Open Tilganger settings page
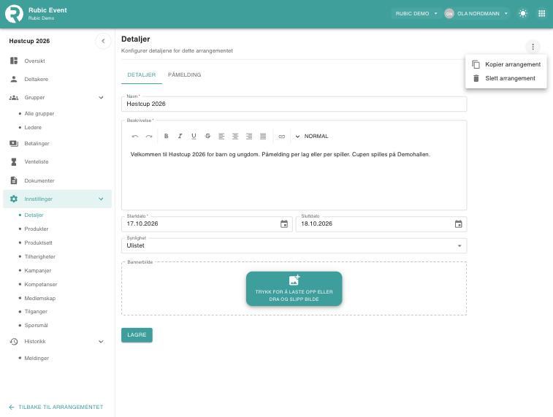 pos(36,312)
